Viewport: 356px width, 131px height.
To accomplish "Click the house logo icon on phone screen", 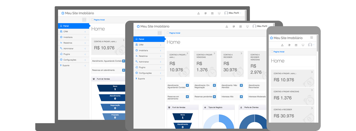I will (x=271, y=38).
